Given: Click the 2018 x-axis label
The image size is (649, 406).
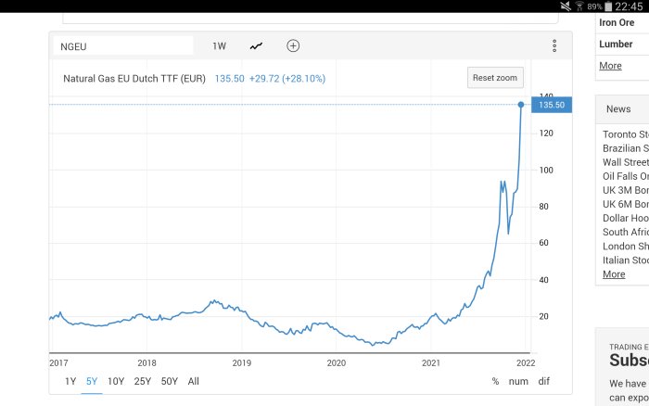Looking at the screenshot, I should pyautogui.click(x=146, y=363).
